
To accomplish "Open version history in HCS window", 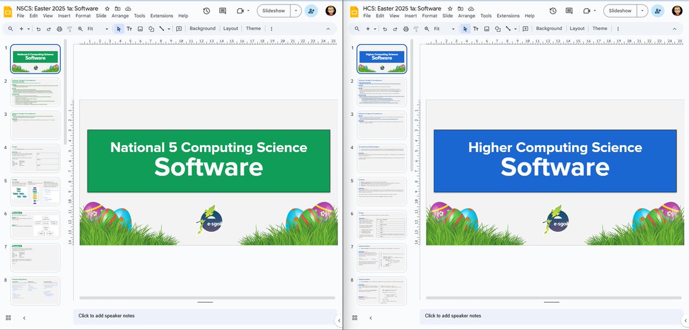I will pos(553,11).
